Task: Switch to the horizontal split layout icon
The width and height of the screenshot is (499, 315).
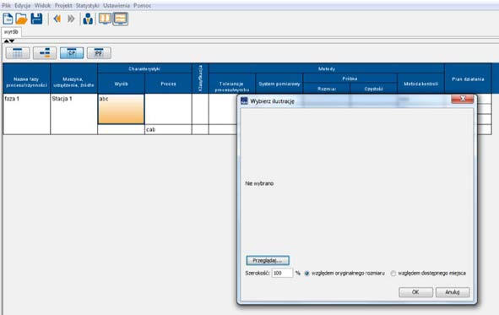Action: click(x=120, y=19)
